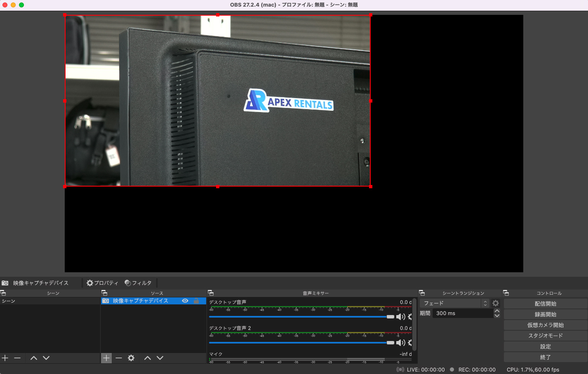This screenshot has width=588, height=374.
Task: Click 録画開始 to start recording
Action: point(546,314)
